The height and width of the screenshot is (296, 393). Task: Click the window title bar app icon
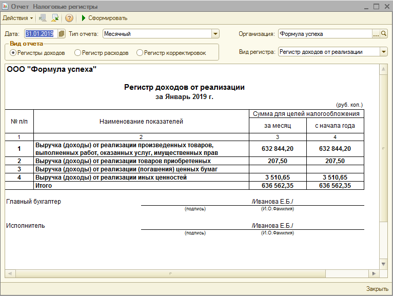tap(5, 7)
